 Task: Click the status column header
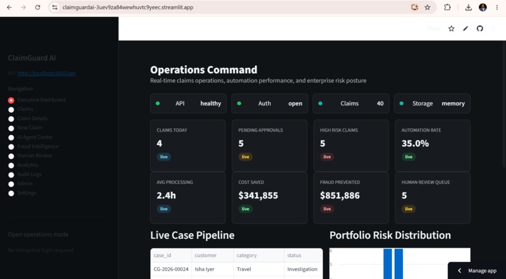coord(303,255)
